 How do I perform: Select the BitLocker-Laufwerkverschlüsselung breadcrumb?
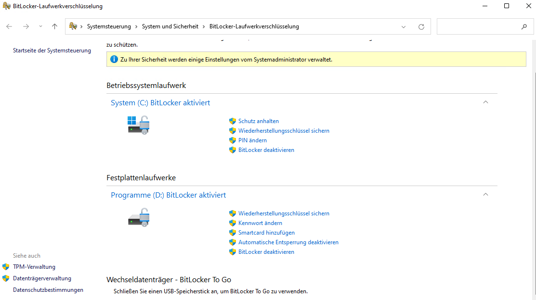(x=254, y=26)
